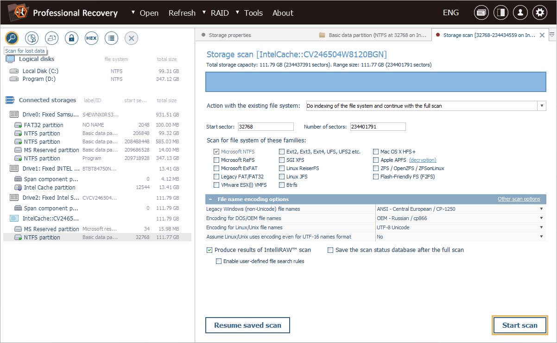Open the RAID menu
The image size is (557, 343).
tap(220, 13)
